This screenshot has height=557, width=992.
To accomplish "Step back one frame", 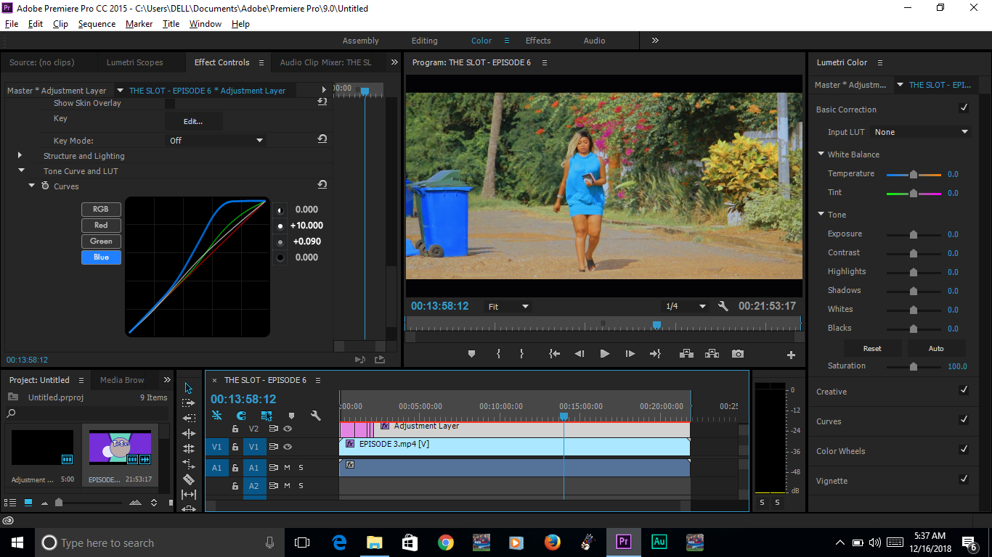I will pyautogui.click(x=580, y=354).
